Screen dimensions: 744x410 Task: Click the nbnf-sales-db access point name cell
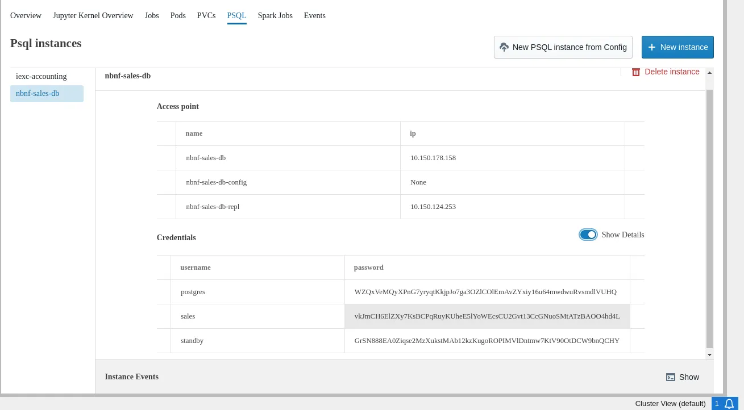point(288,158)
